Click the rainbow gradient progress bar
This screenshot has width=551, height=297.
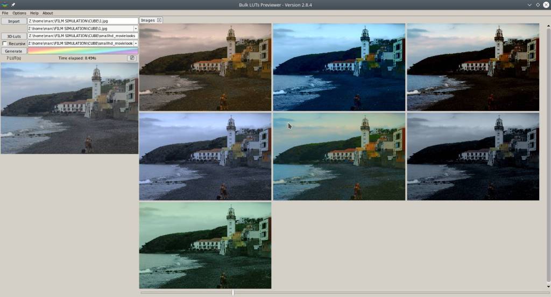(82, 51)
